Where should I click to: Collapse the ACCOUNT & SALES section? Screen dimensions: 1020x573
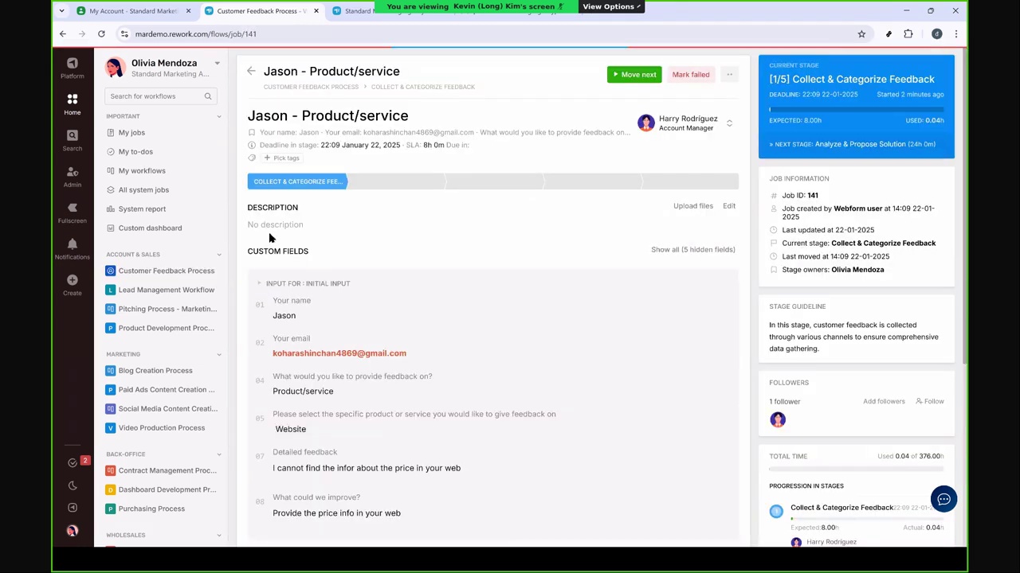point(219,255)
